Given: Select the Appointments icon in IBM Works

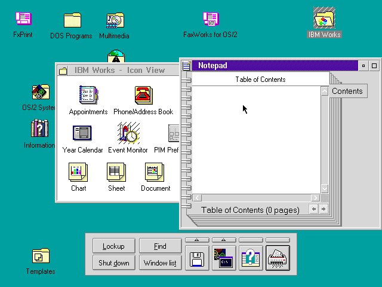Looking at the screenshot, I should pos(88,94).
